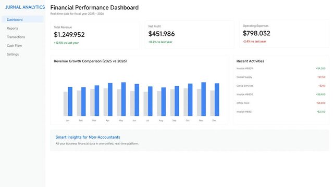Click the -$3,000 amount
This screenshot has width=334, height=187.
pos(320,103)
